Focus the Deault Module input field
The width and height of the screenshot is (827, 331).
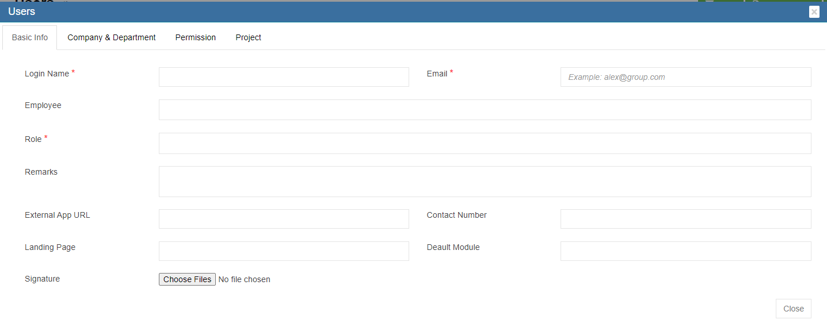click(685, 251)
